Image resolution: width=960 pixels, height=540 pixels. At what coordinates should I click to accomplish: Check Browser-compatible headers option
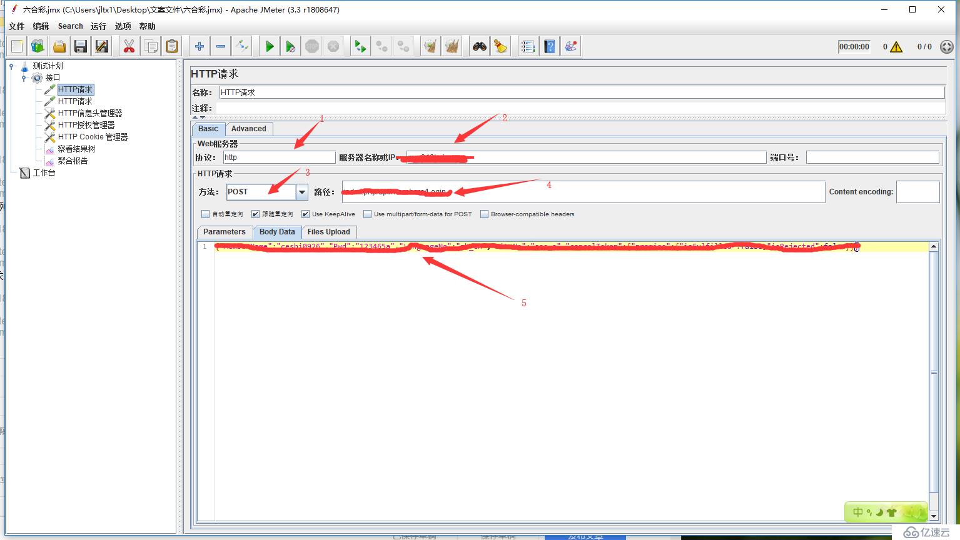(x=484, y=214)
